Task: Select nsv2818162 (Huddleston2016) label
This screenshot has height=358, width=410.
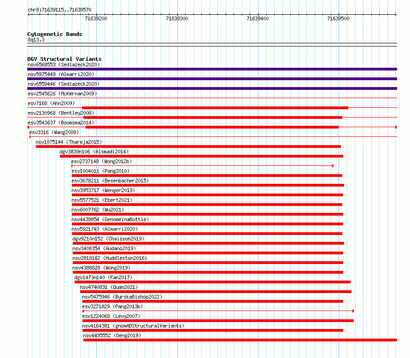Action: point(110,258)
